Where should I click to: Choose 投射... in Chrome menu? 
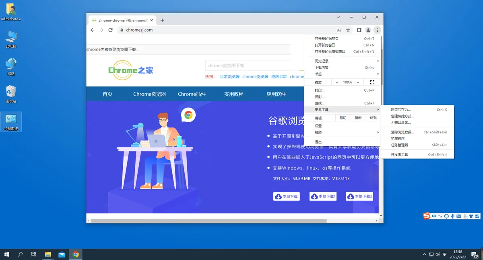(343, 97)
